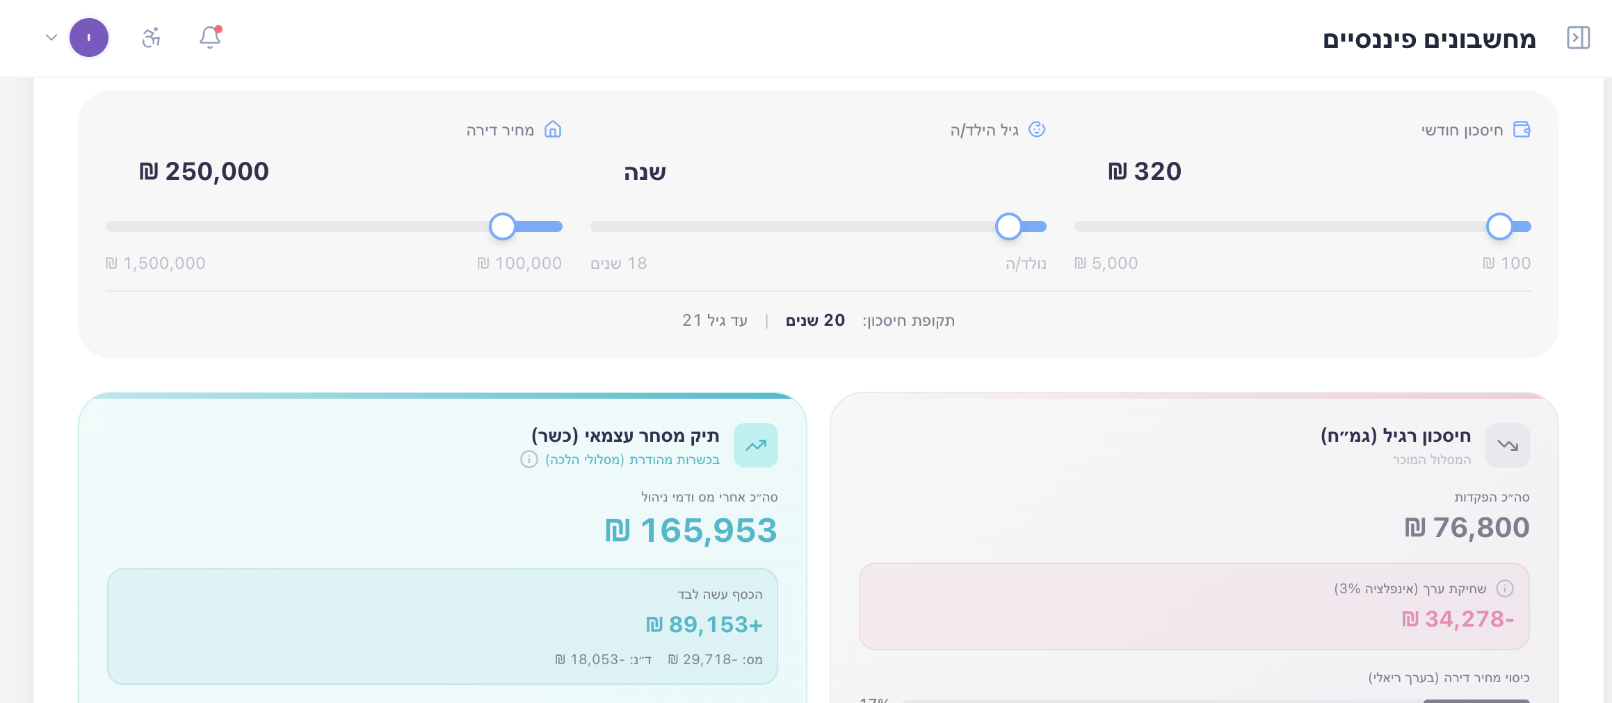This screenshot has width=1612, height=703.
Task: Click the pink ₪ 34,278- erosion box
Action: tap(1193, 606)
